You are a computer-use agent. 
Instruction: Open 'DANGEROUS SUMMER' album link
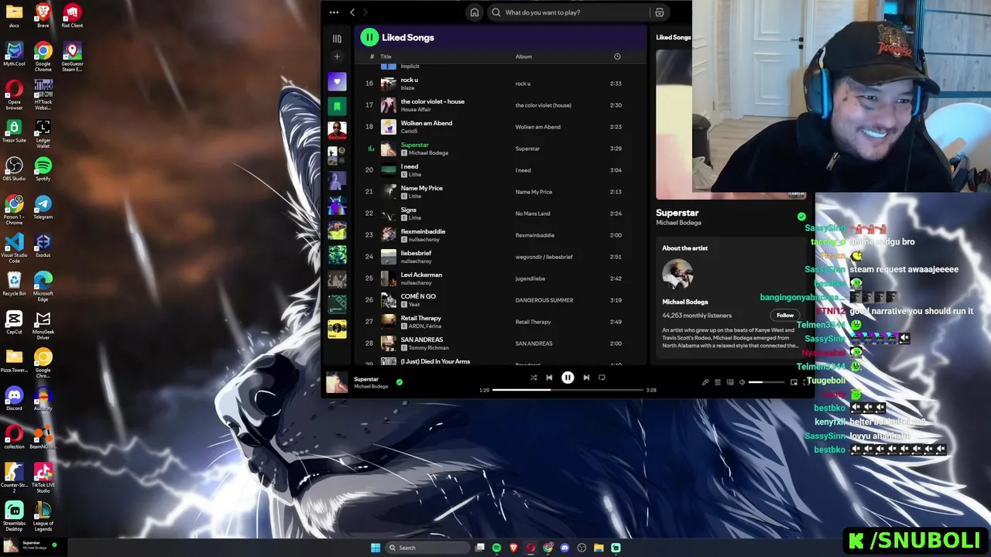click(x=544, y=300)
